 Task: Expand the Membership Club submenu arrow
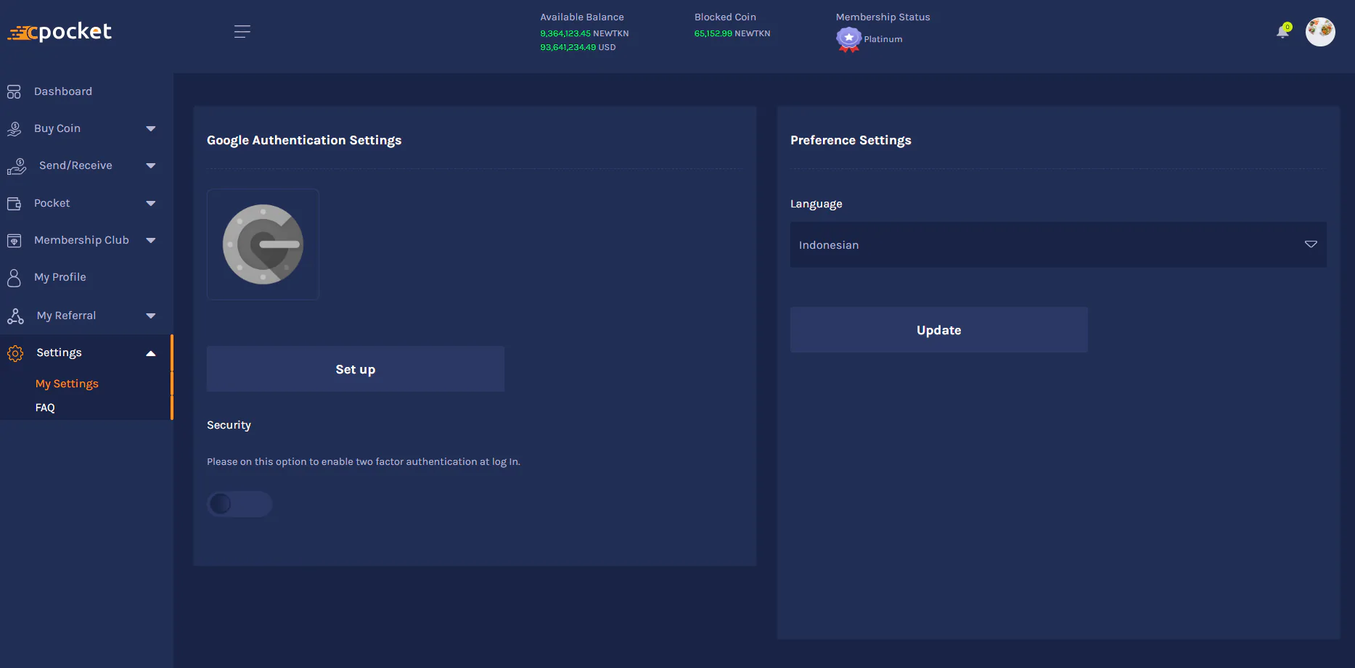[151, 241]
